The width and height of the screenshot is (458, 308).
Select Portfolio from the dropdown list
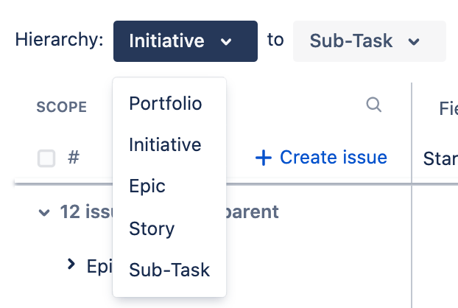click(169, 103)
